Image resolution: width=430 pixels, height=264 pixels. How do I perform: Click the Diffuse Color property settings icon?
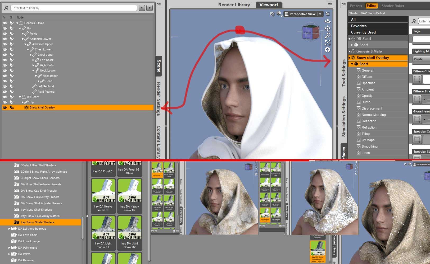pyautogui.click(x=417, y=79)
